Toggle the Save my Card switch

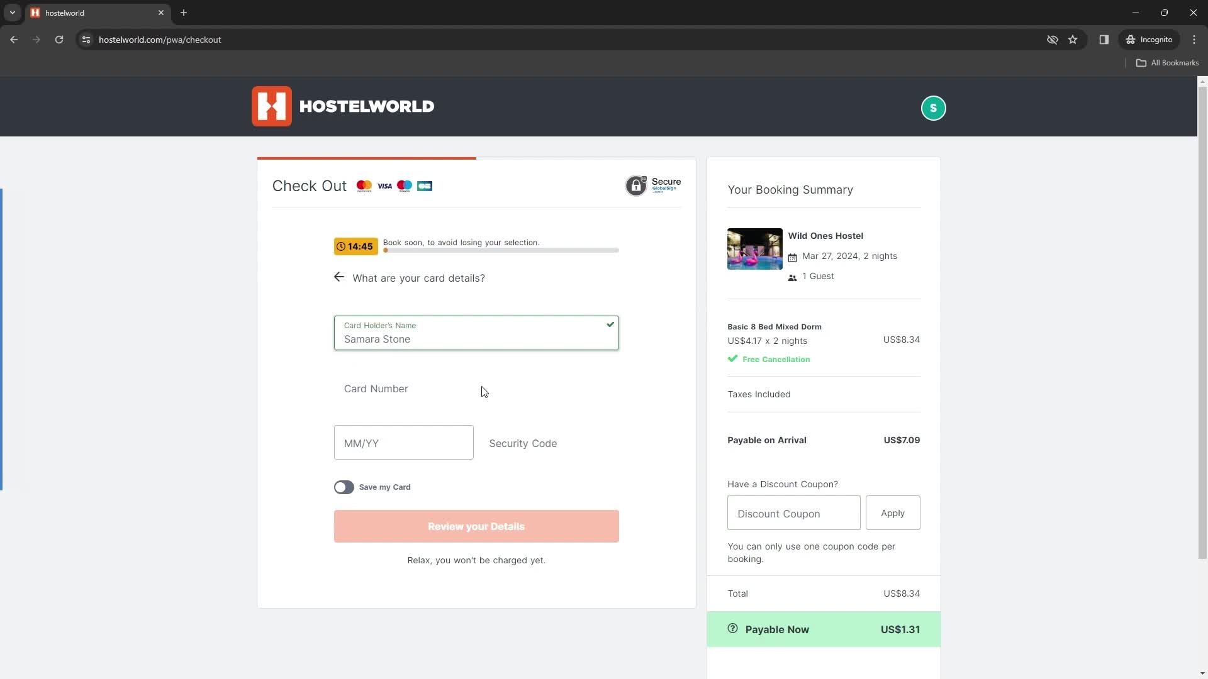click(x=343, y=487)
